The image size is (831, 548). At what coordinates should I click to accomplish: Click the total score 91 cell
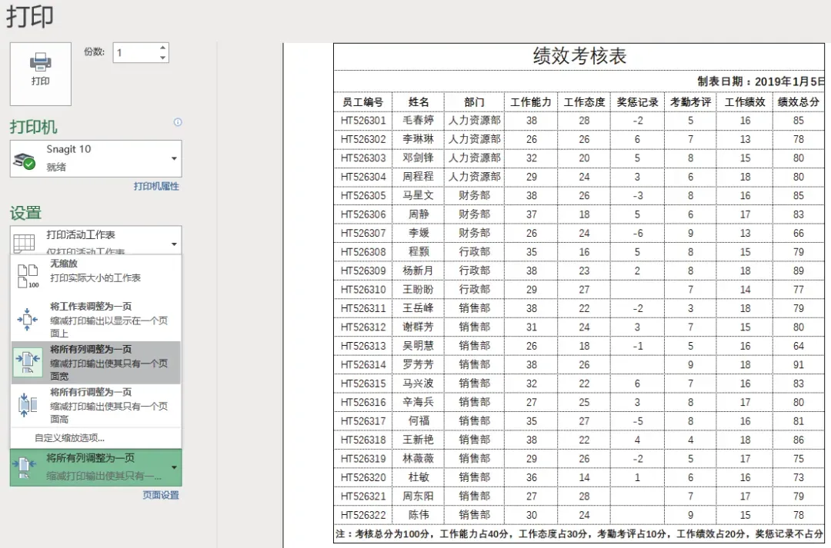(799, 365)
